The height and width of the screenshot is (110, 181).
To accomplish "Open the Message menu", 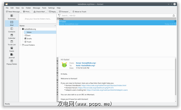I will (x=36, y=8).
